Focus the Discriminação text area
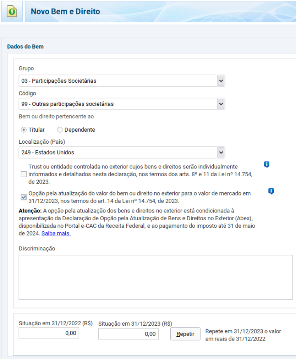The image size is (296, 359). 156,277
